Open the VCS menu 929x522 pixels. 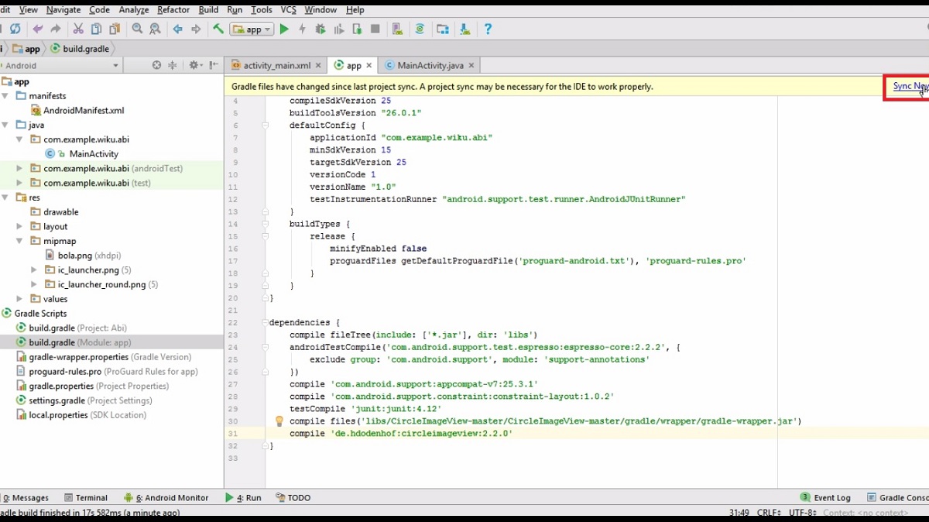click(288, 9)
